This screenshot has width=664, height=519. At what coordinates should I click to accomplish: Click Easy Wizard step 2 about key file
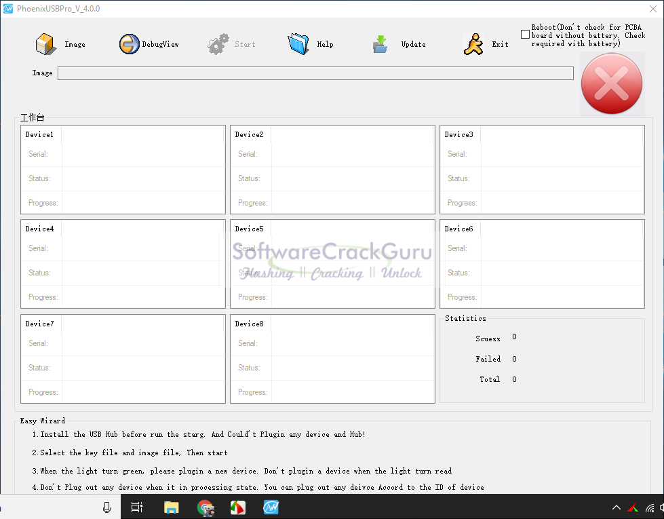click(130, 453)
